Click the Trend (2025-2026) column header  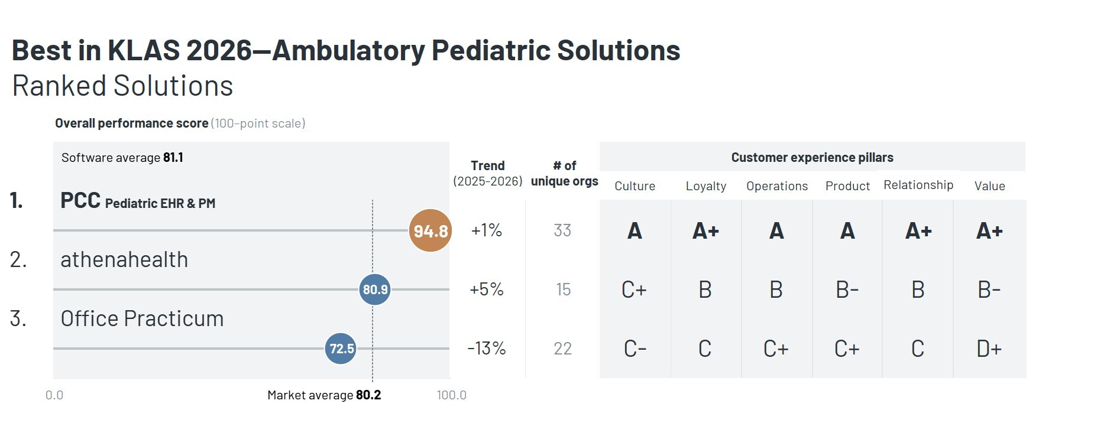click(488, 173)
